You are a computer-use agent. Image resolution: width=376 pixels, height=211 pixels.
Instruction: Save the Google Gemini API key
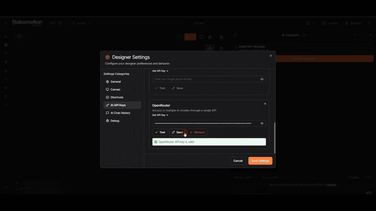click(x=177, y=88)
